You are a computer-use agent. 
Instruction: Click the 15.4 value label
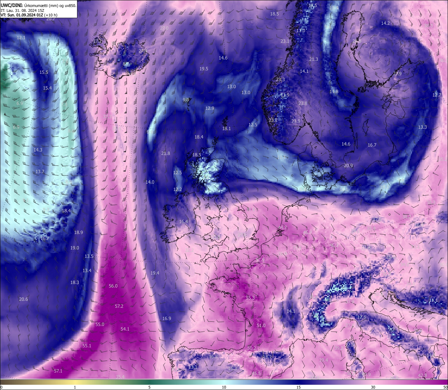click(47, 88)
